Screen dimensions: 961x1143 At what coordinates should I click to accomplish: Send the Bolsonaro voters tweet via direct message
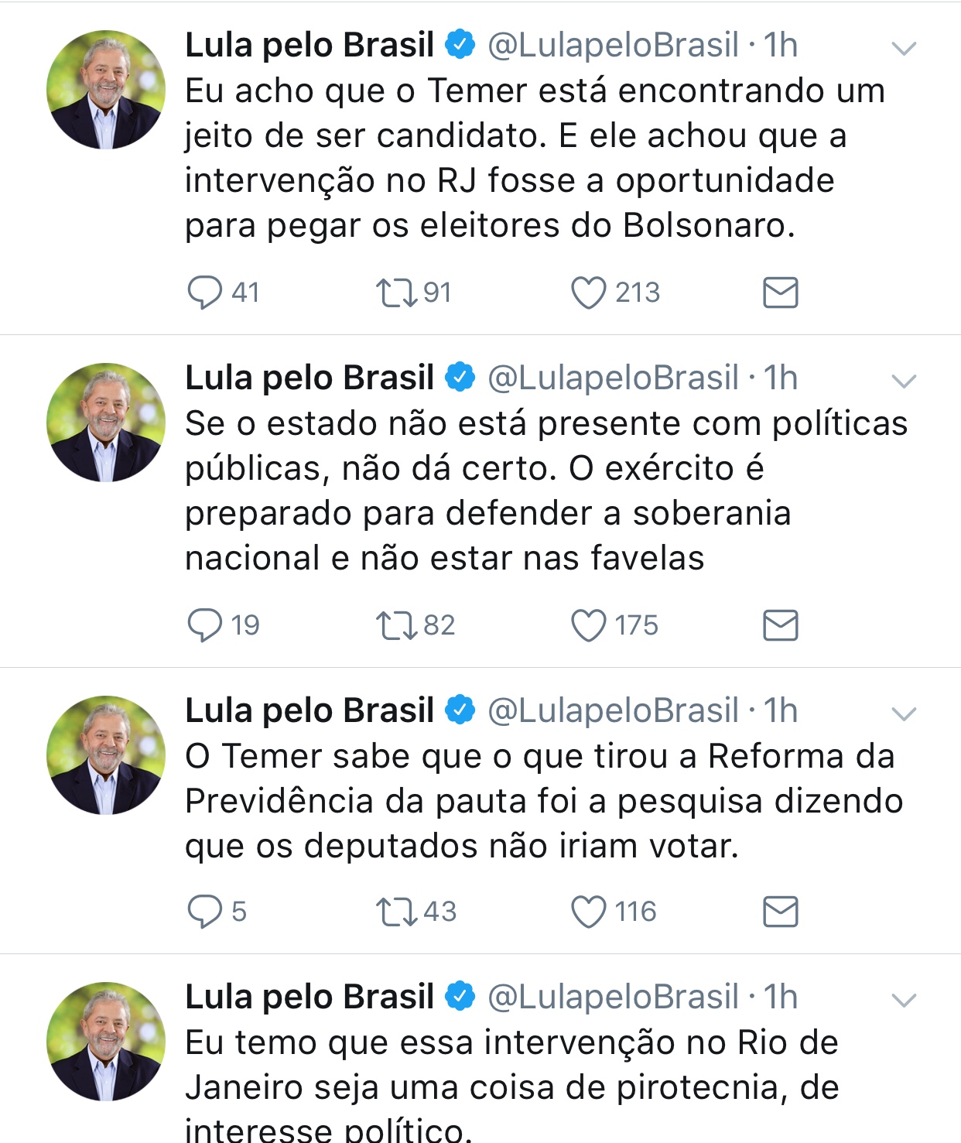[x=780, y=293]
